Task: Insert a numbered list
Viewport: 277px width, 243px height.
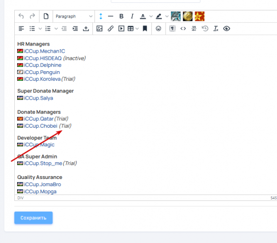Action: (48, 28)
